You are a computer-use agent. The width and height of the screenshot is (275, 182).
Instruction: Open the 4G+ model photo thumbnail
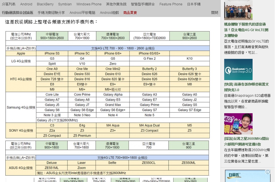pos(238,124)
